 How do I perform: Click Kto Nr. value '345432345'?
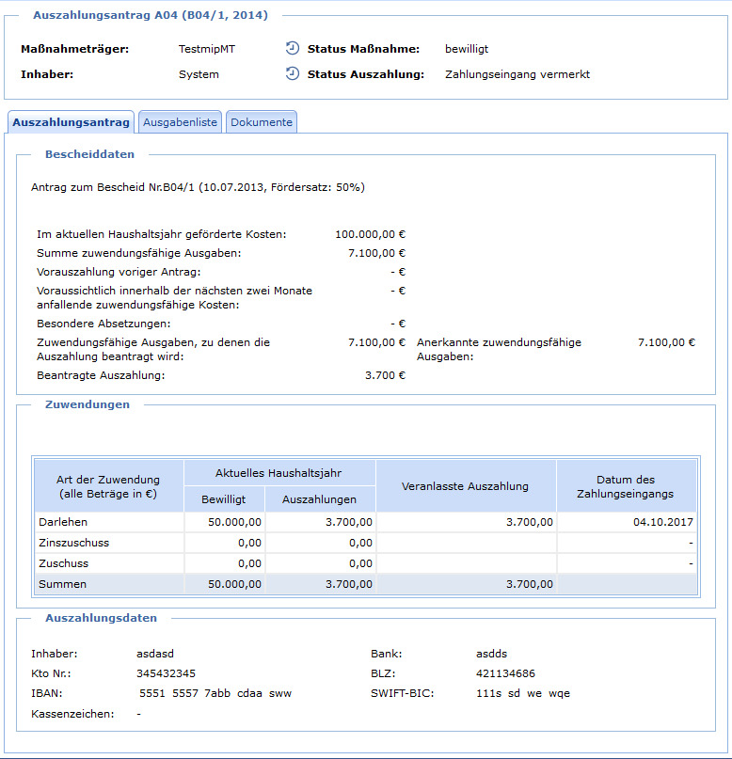point(166,673)
